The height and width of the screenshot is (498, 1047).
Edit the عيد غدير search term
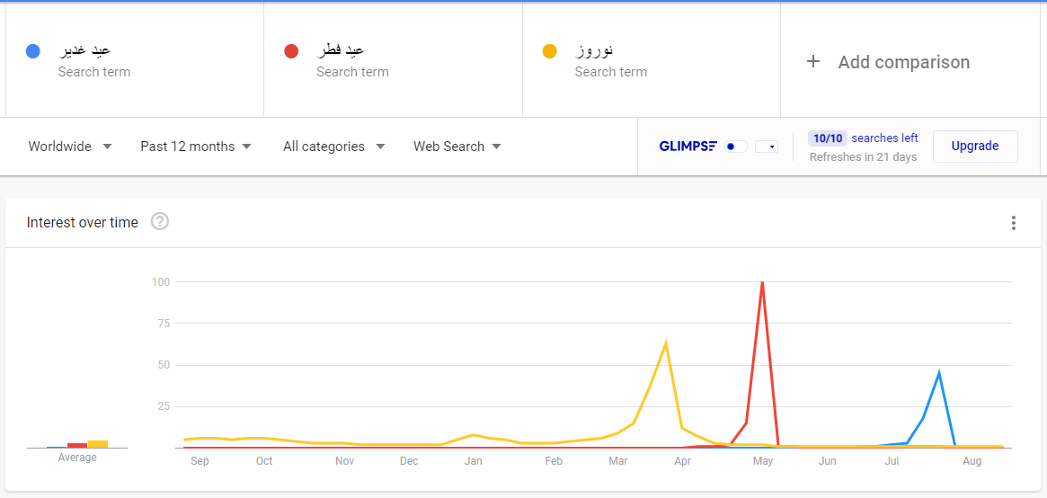coord(84,50)
